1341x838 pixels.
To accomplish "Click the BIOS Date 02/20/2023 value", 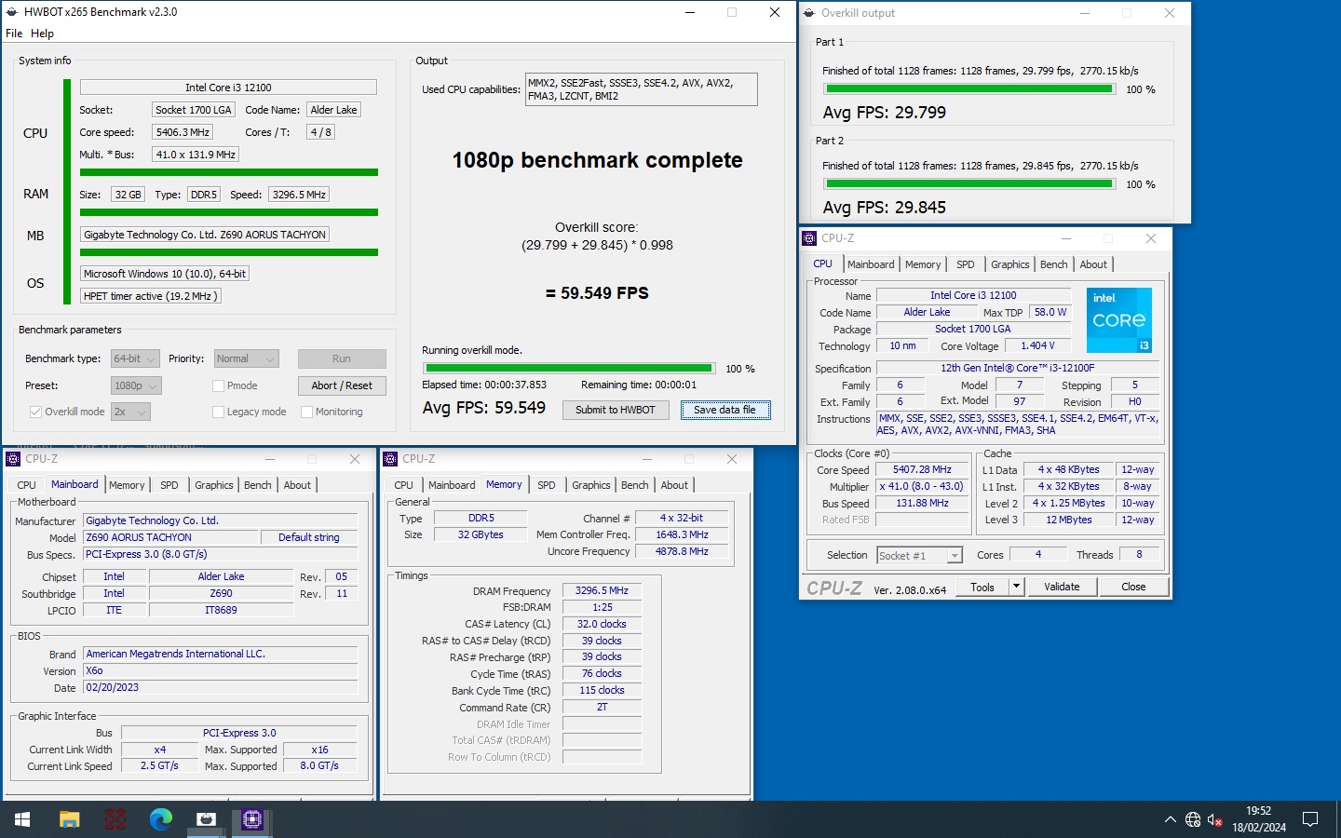I will pos(220,687).
